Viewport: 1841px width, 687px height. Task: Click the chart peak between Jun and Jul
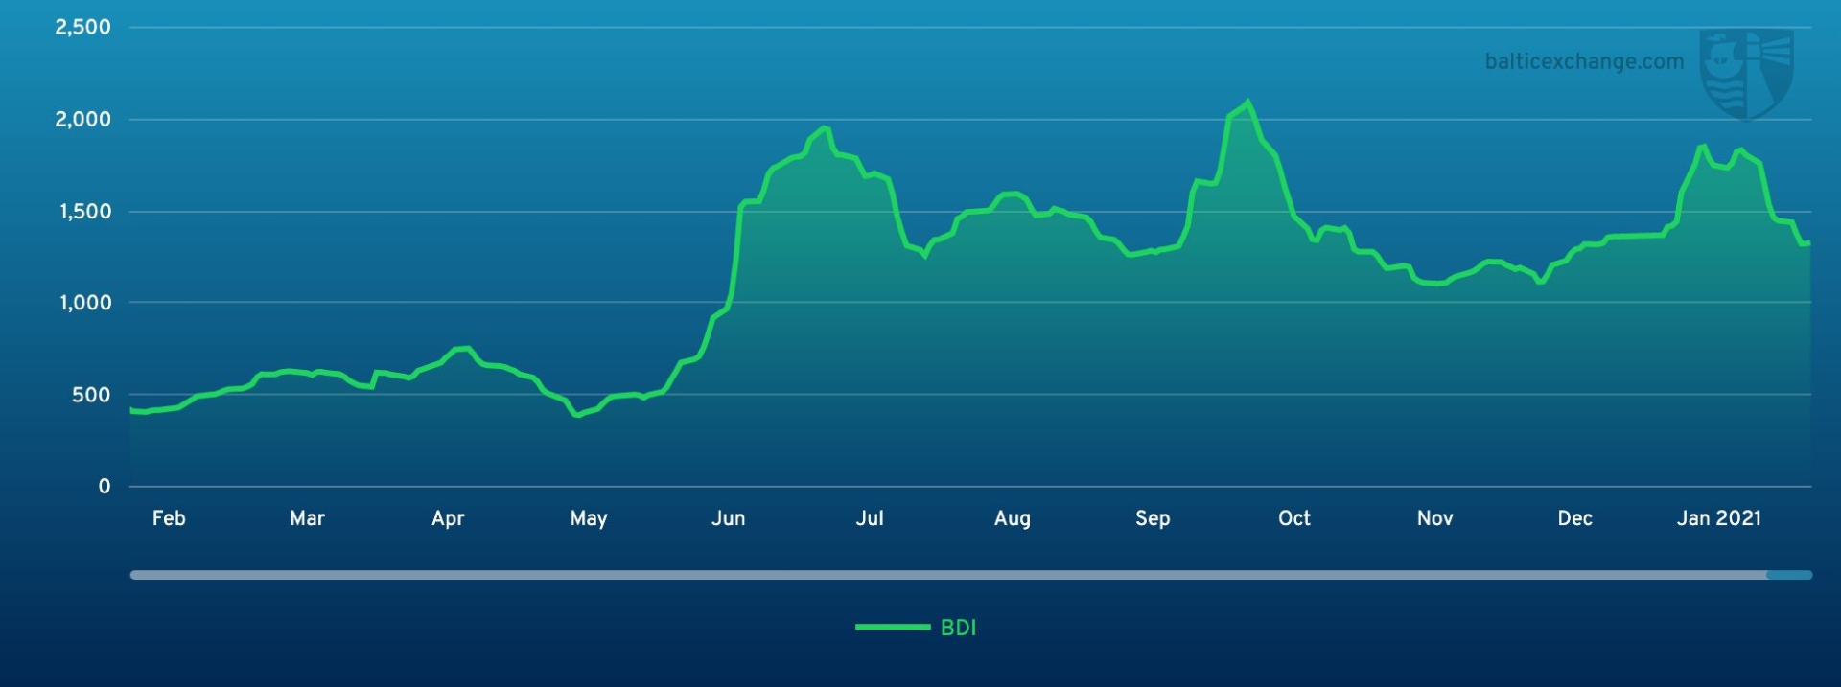tap(824, 127)
